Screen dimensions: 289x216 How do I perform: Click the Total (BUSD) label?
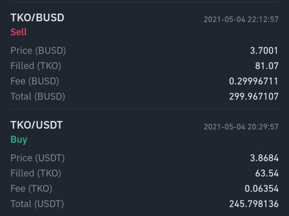click(x=38, y=97)
